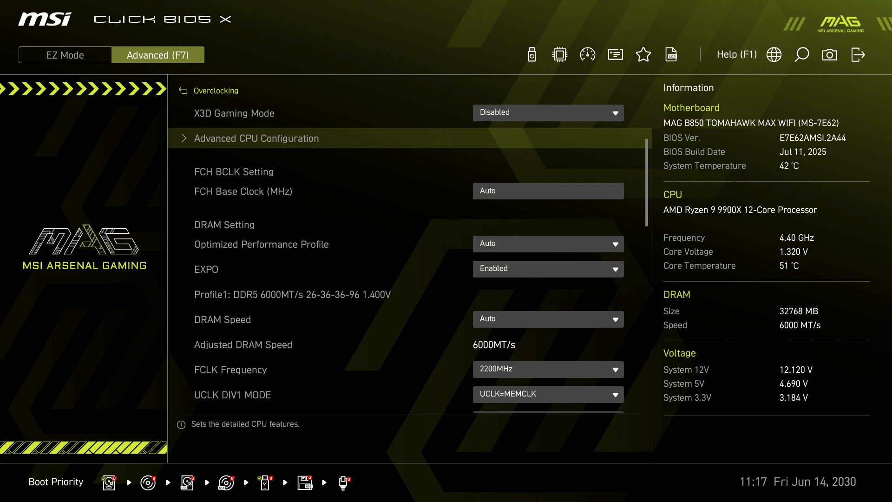Select language with the globe icon
Image resolution: width=892 pixels, height=502 pixels.
coord(774,55)
